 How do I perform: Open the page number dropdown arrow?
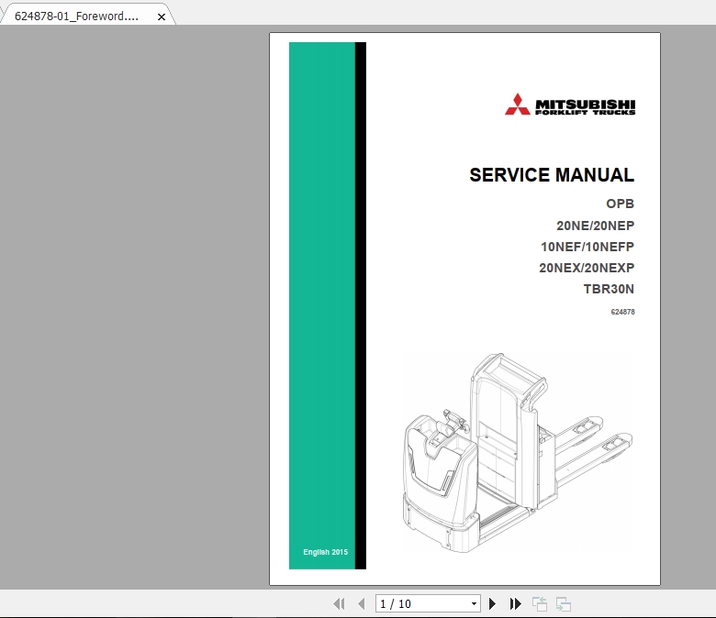coord(474,604)
